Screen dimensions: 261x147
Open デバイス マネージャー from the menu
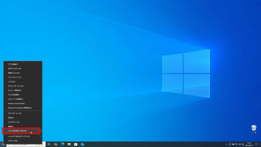coord(19,86)
